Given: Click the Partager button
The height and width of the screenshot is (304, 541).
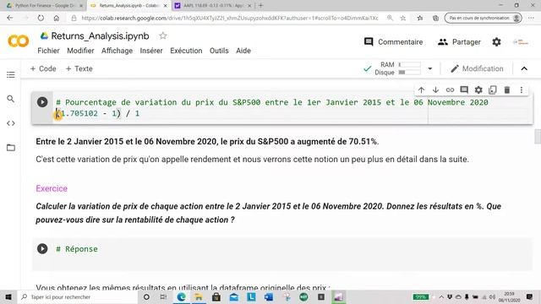Looking at the screenshot, I should tap(459, 42).
